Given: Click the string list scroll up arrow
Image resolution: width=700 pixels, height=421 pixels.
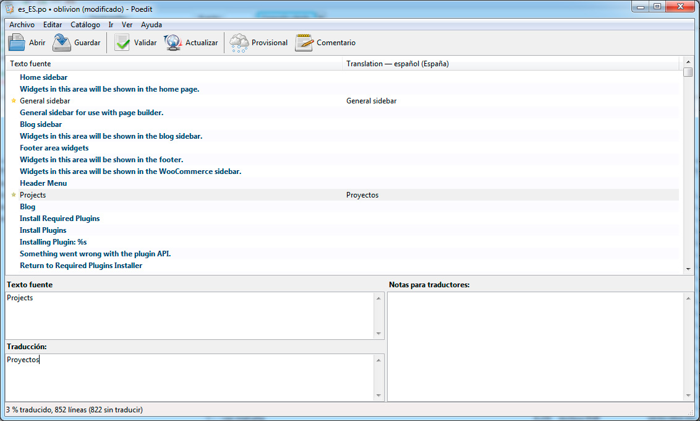Looking at the screenshot, I should click(x=688, y=62).
